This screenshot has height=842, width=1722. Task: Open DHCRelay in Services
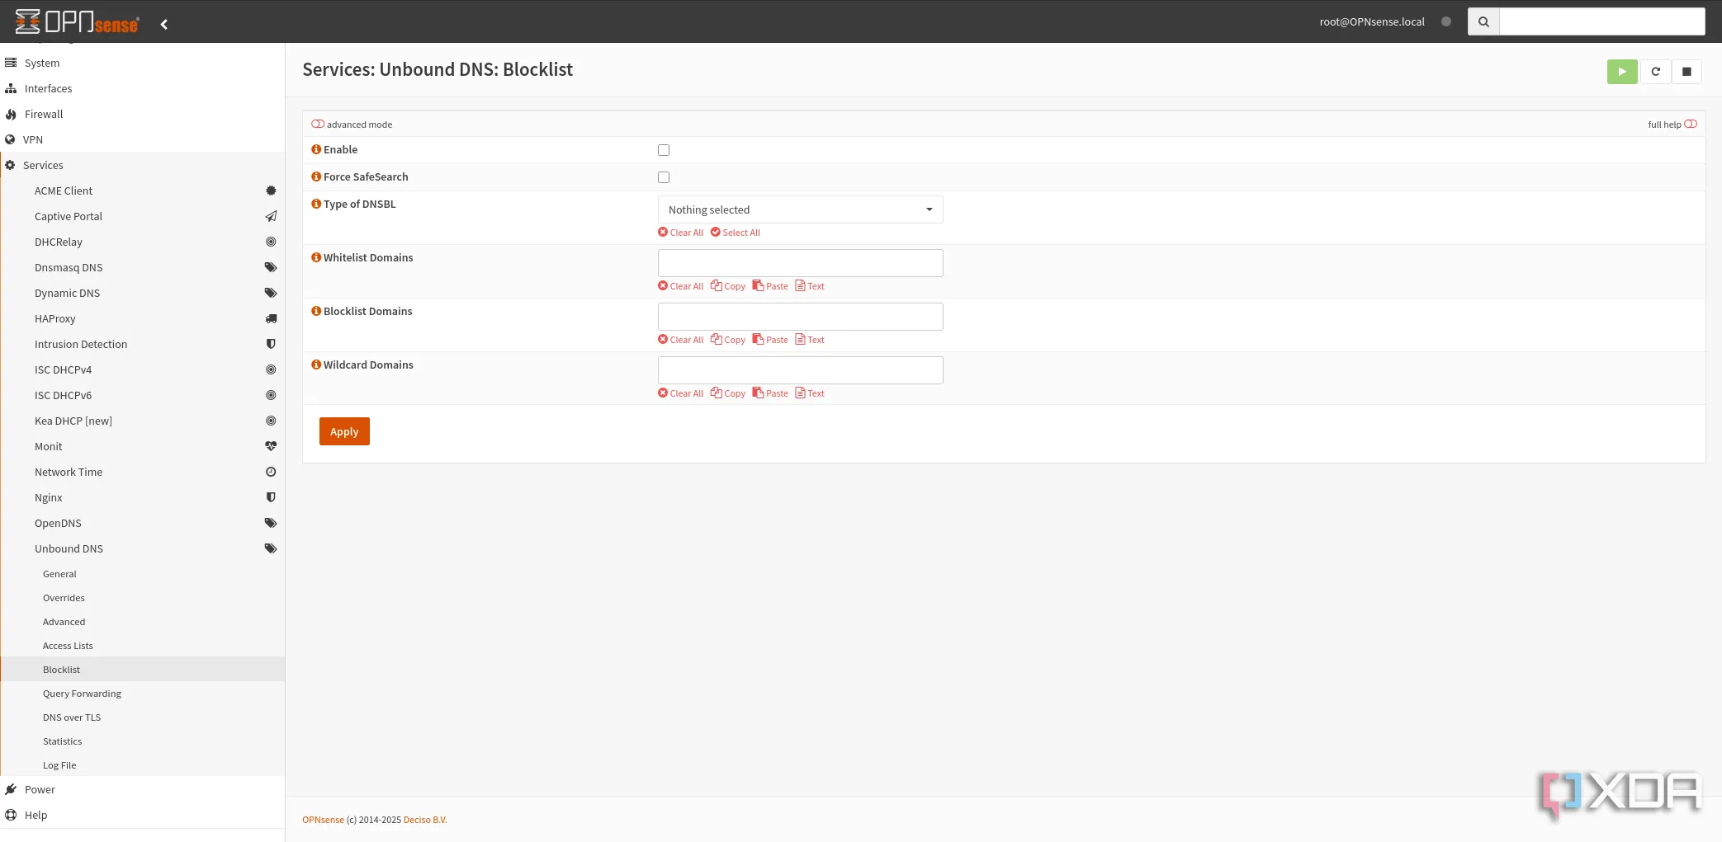pyautogui.click(x=142, y=242)
